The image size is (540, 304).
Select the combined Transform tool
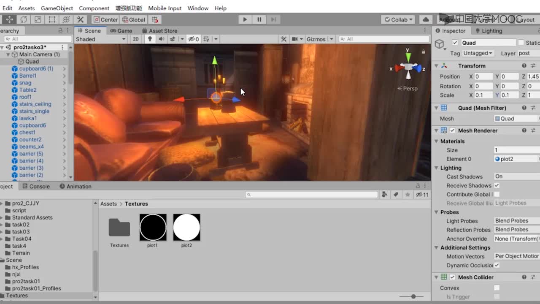(66, 19)
